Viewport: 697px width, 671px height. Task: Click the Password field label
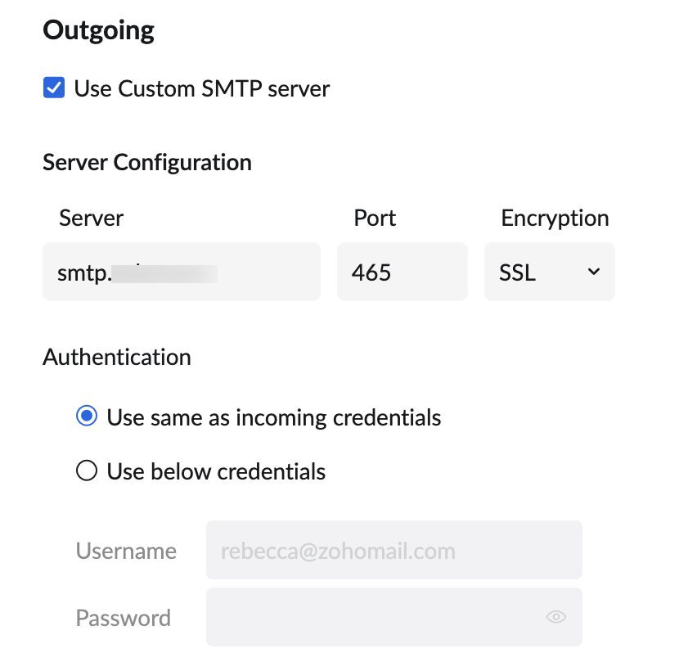point(123,618)
